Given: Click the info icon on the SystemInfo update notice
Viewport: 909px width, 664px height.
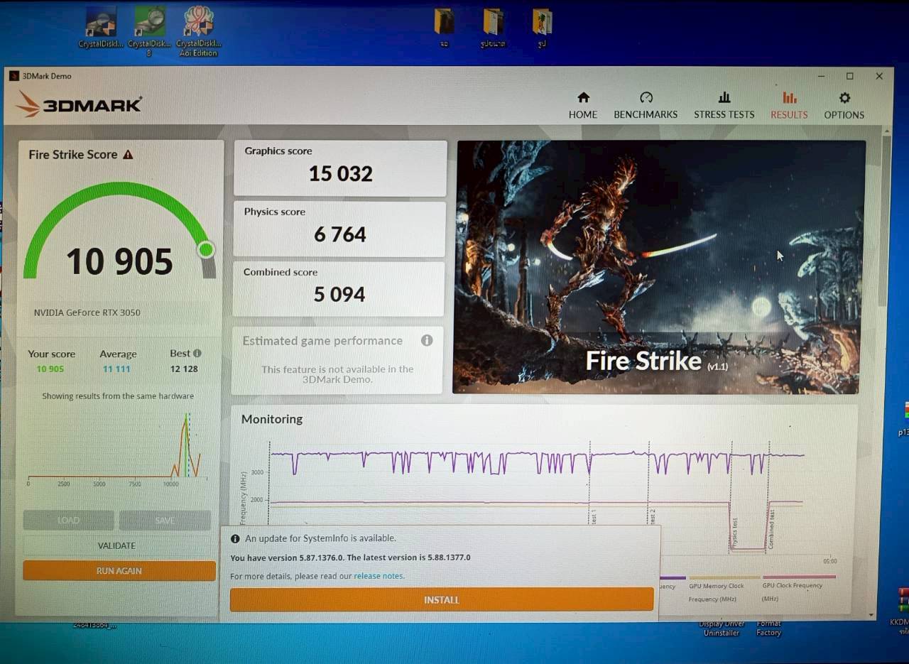Looking at the screenshot, I should (x=235, y=538).
